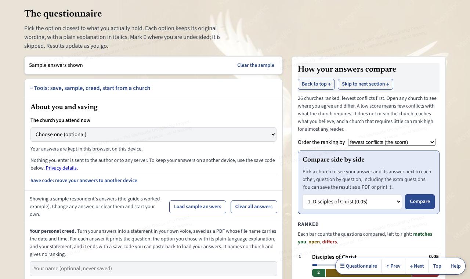This screenshot has width=470, height=279.
Task: Click the 'Sample answers shown' text
Action: 56,65
